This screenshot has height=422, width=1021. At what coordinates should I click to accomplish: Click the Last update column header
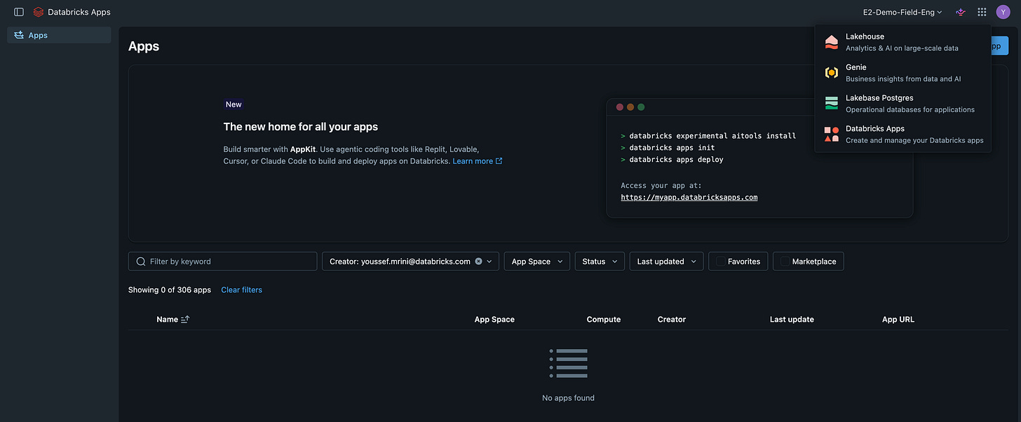pos(792,319)
